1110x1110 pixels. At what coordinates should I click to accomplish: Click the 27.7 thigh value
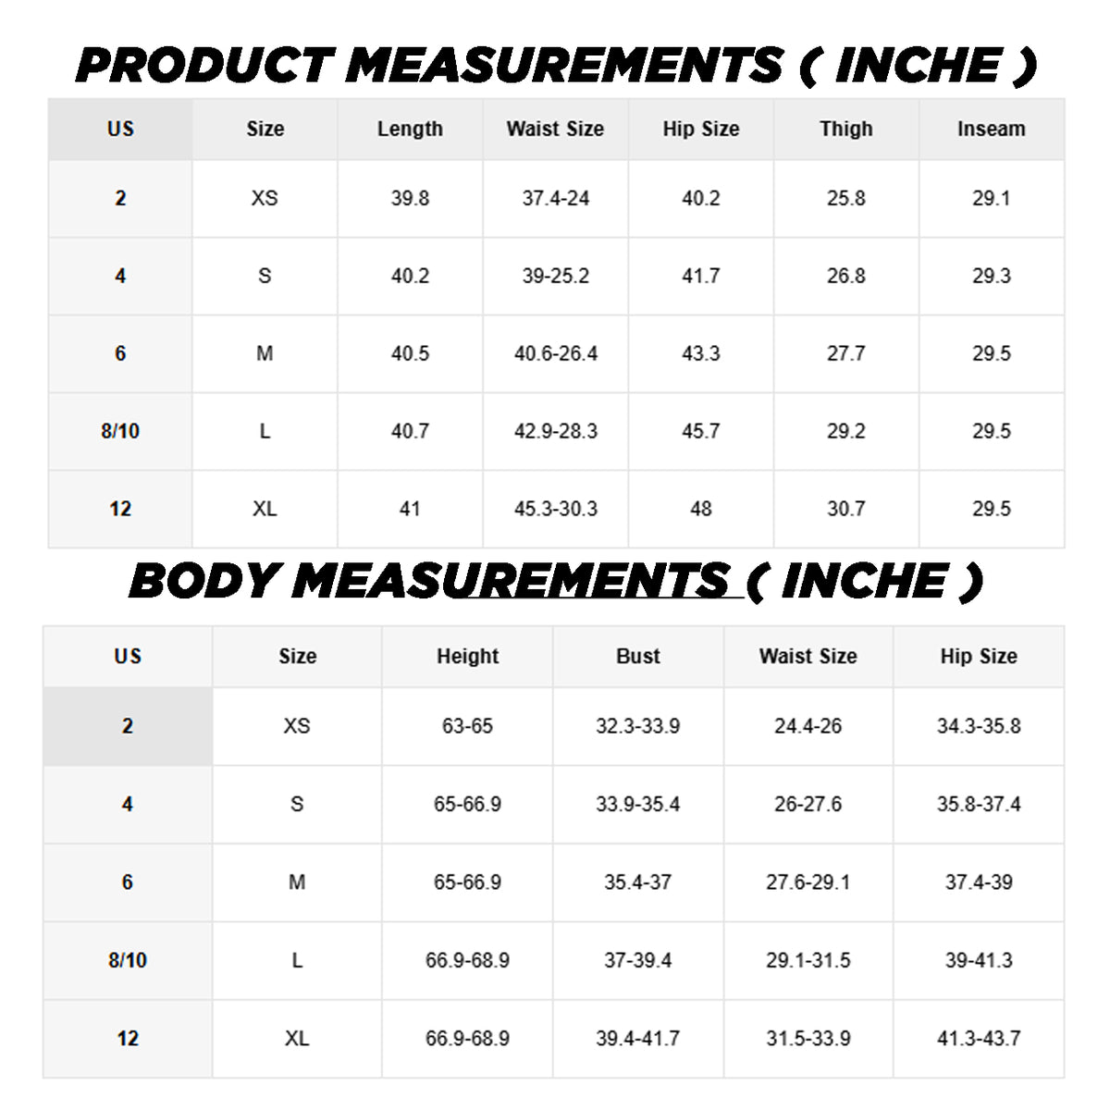point(845,354)
